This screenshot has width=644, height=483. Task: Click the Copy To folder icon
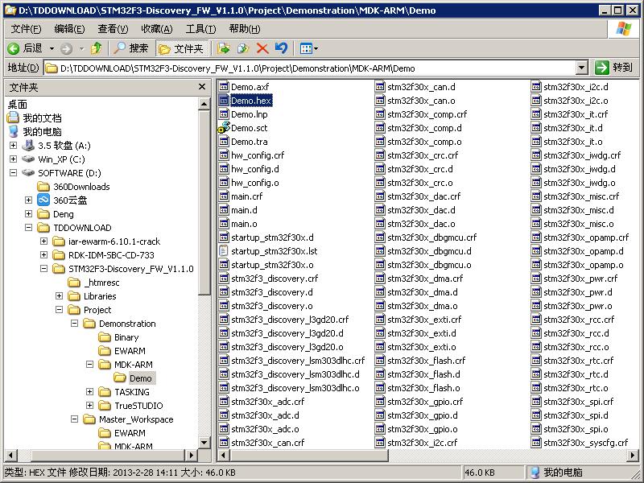243,48
